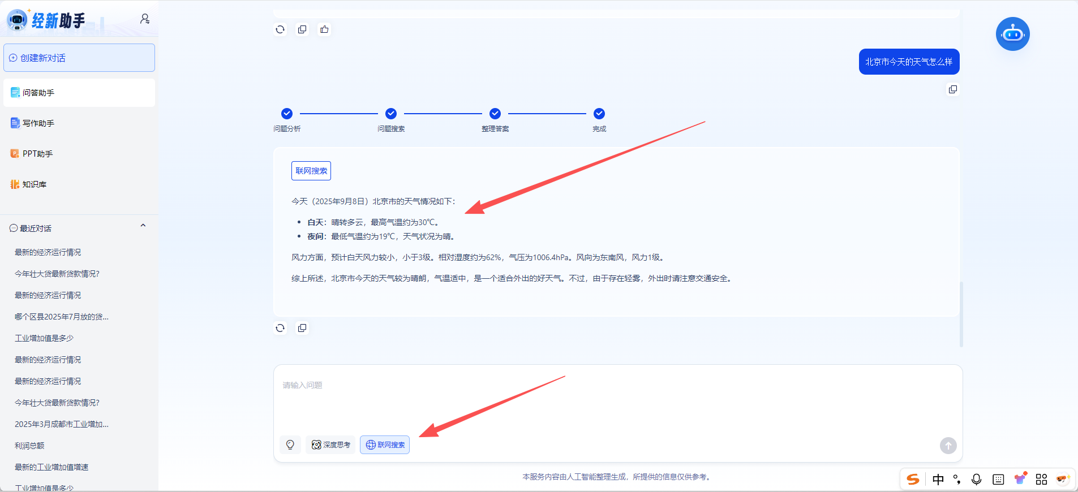Open first 工业增加值是多少 conversation
Image resolution: width=1078 pixels, height=492 pixels.
[x=44, y=338]
